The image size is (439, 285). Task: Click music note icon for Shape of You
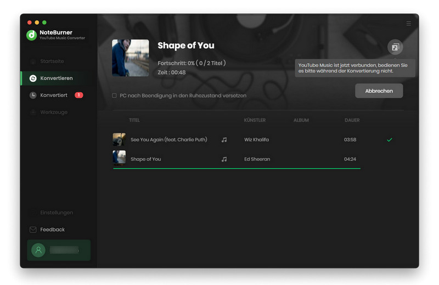(224, 159)
